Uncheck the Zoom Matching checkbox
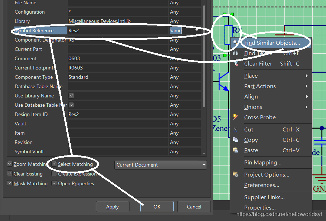326x221 pixels. point(10,164)
